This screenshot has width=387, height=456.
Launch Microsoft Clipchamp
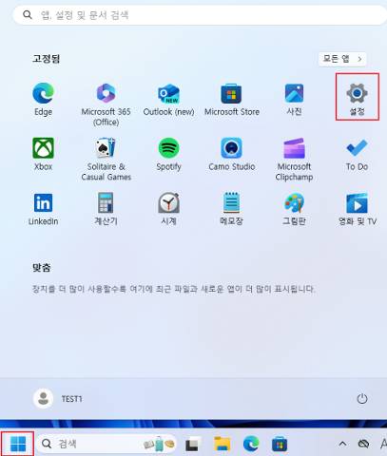[294, 160]
